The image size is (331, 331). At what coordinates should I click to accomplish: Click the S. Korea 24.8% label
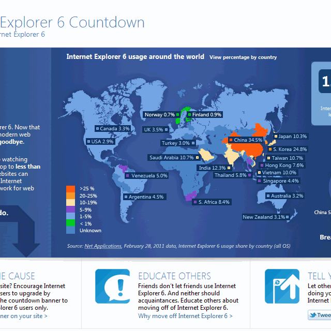[288, 149]
